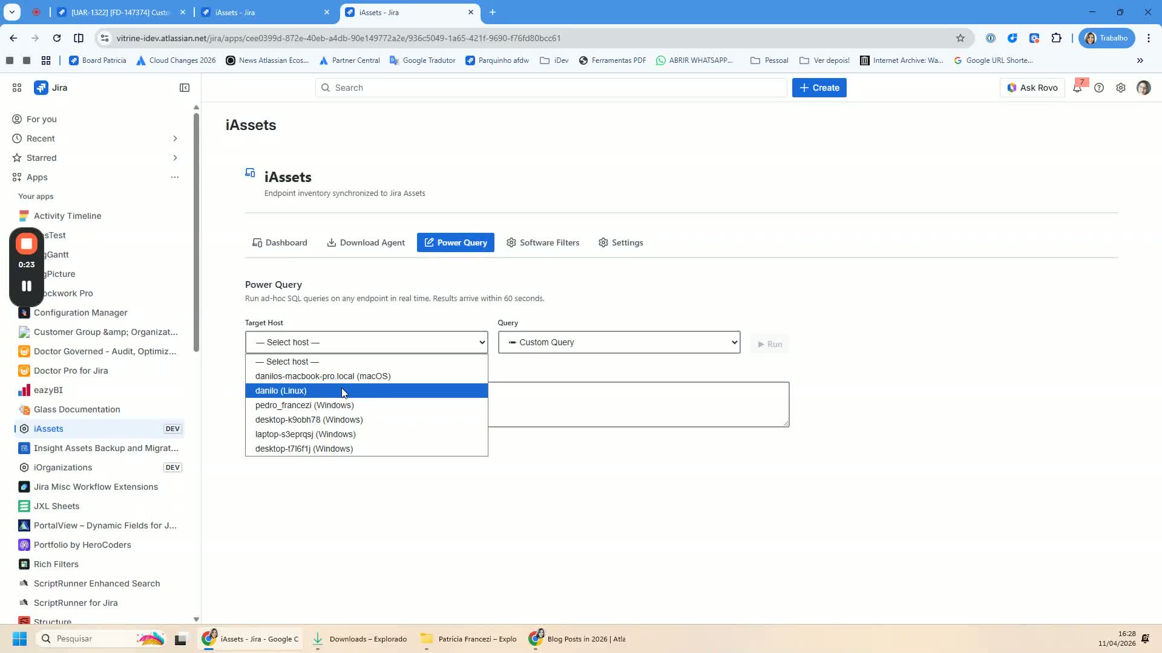Open iOrganizations app icon
Image resolution: width=1162 pixels, height=653 pixels.
pyautogui.click(x=24, y=467)
